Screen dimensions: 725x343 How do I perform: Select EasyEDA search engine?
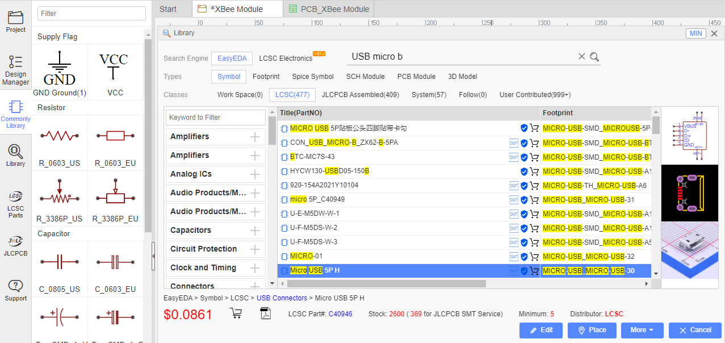pyautogui.click(x=232, y=58)
